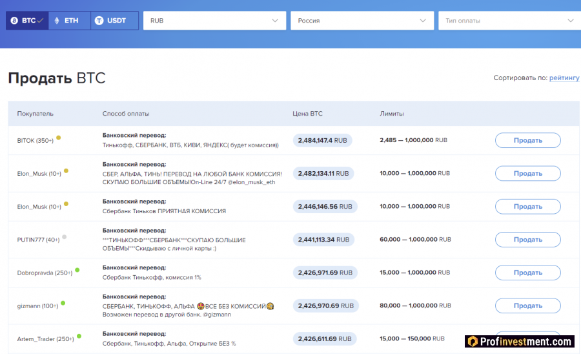The image size is (581, 354).
Task: Open Artem_Trader (250+) buyer profile
Action: tap(46, 338)
